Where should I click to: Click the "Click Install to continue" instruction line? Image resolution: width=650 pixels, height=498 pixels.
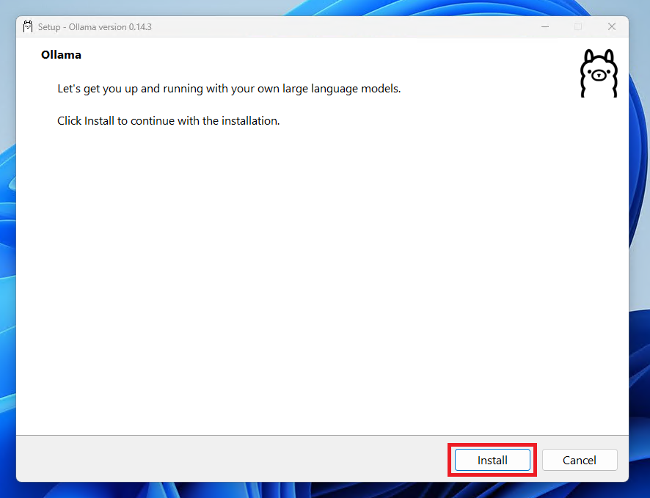point(168,120)
